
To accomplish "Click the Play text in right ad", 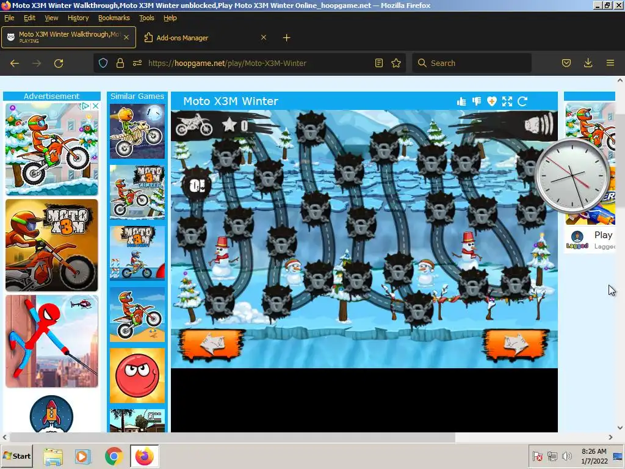I will [603, 235].
